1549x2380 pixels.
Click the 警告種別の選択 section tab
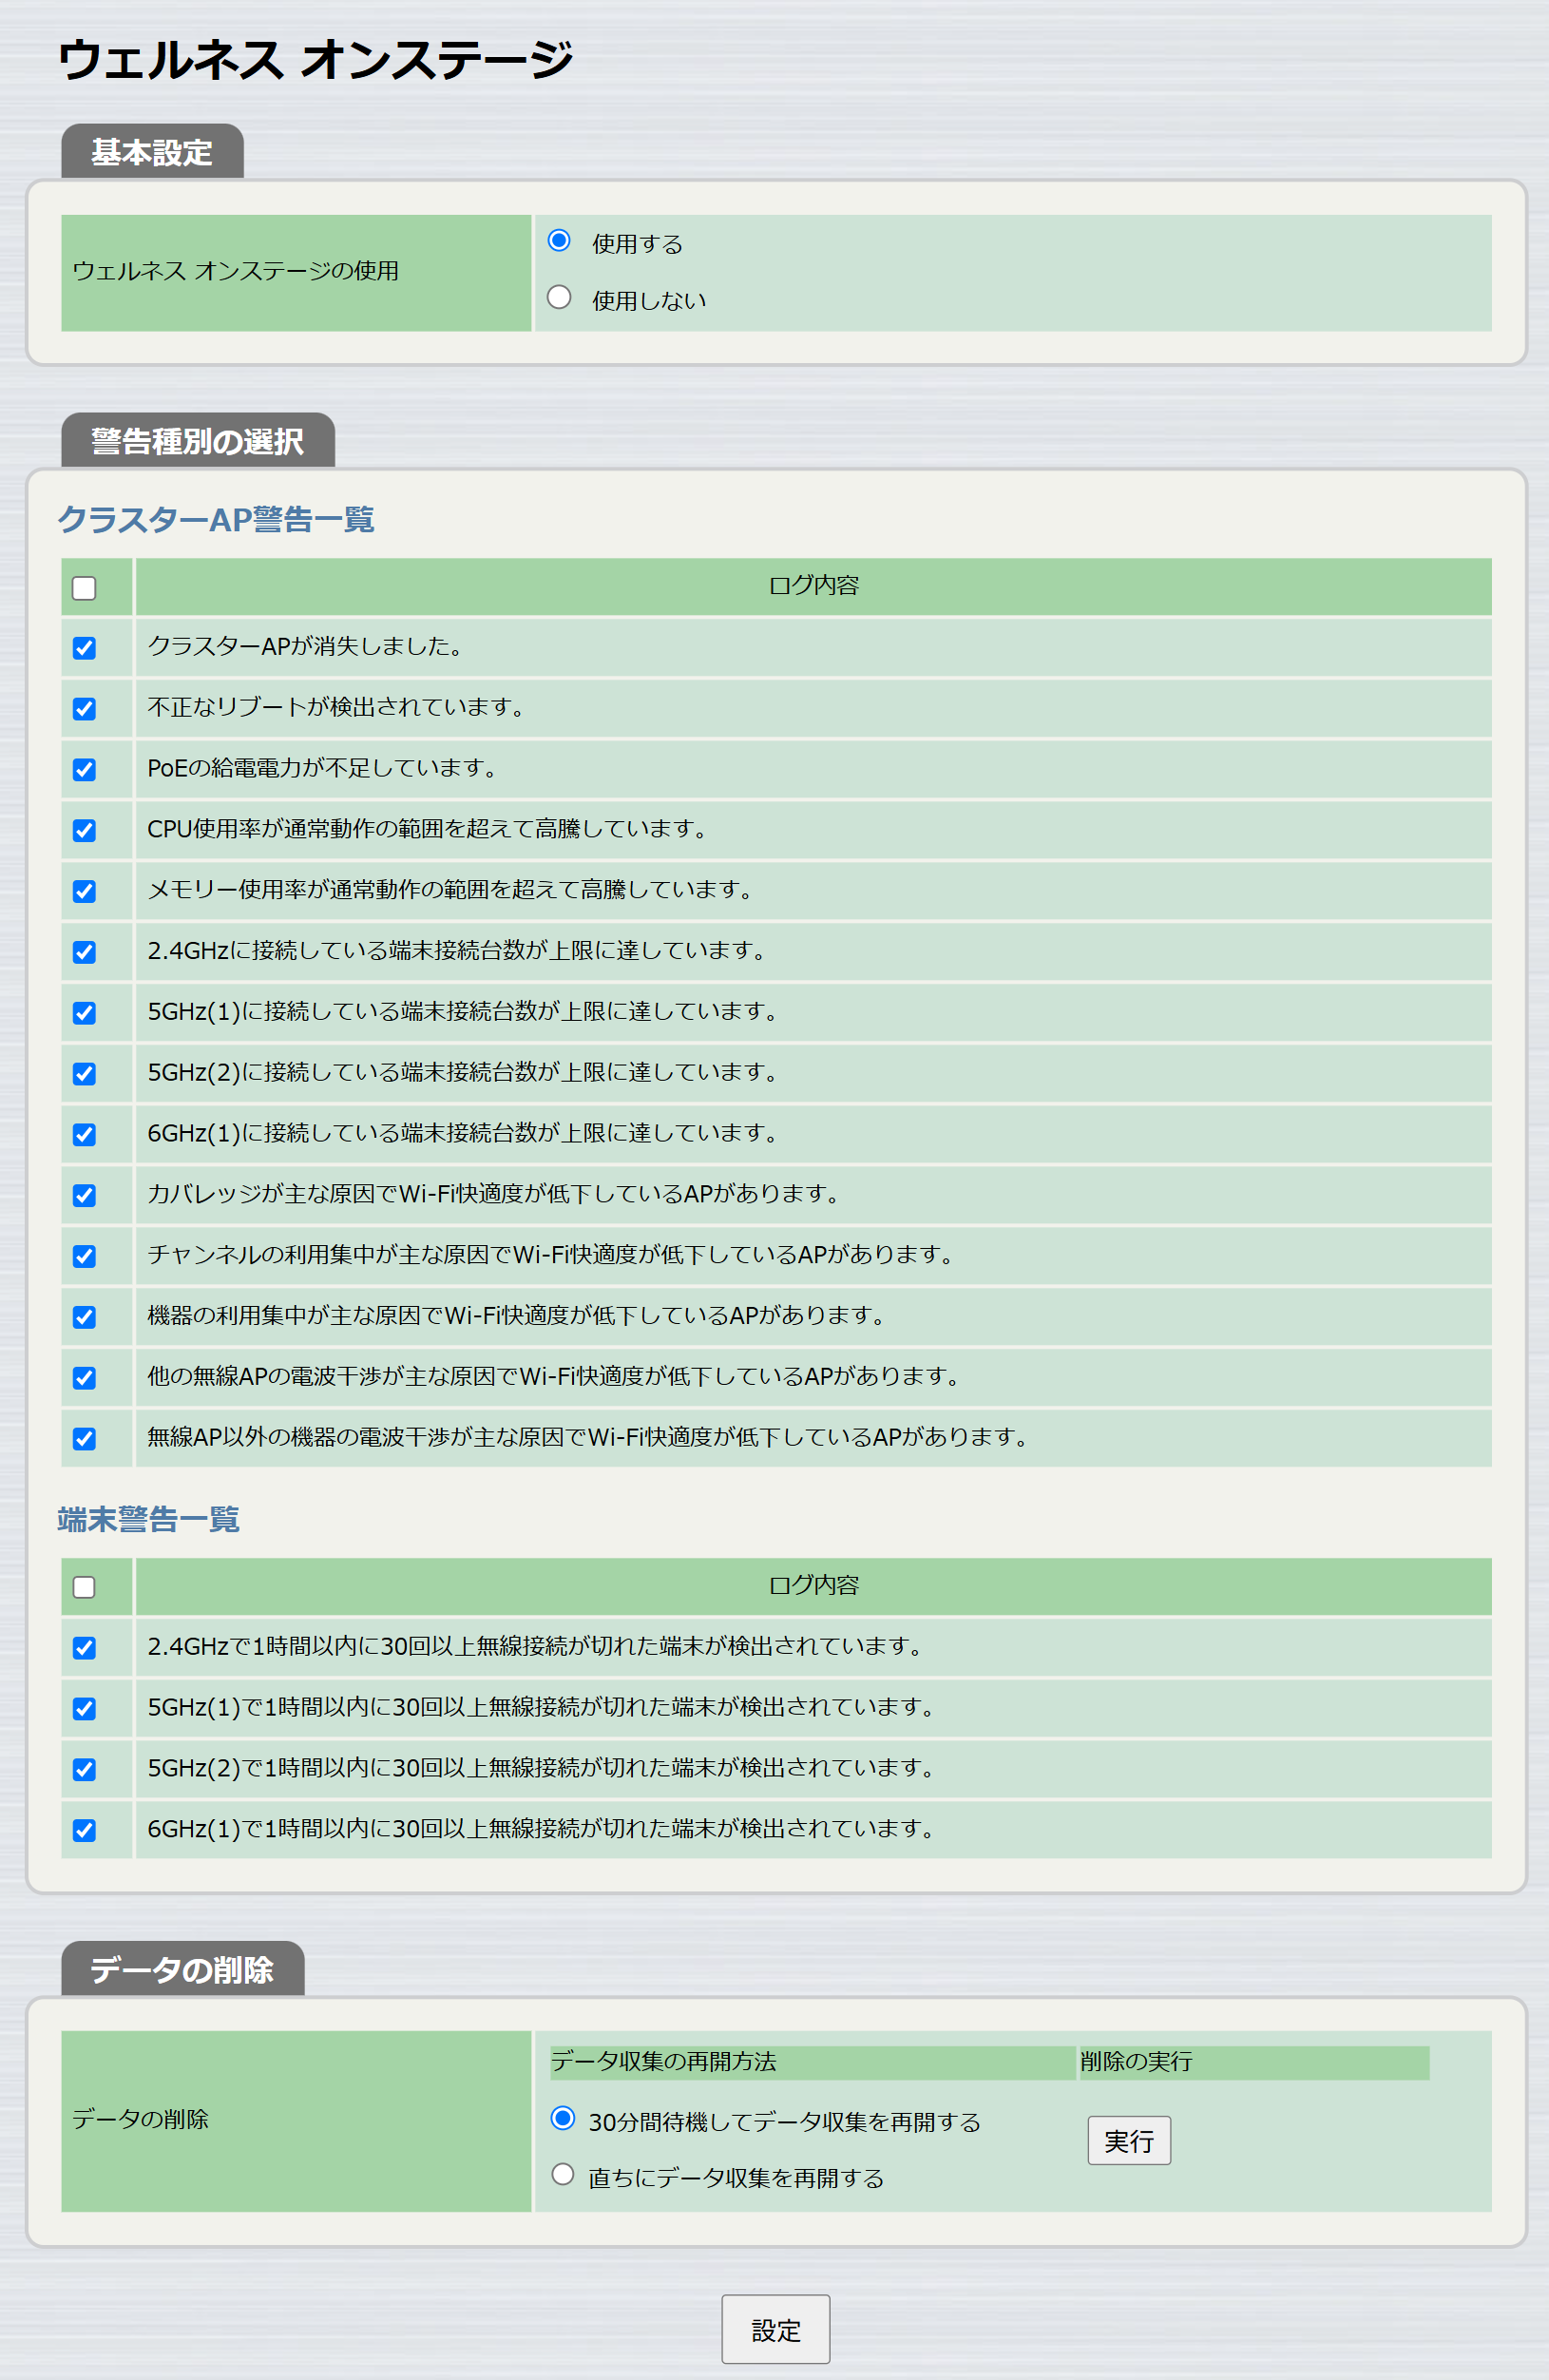[x=198, y=441]
